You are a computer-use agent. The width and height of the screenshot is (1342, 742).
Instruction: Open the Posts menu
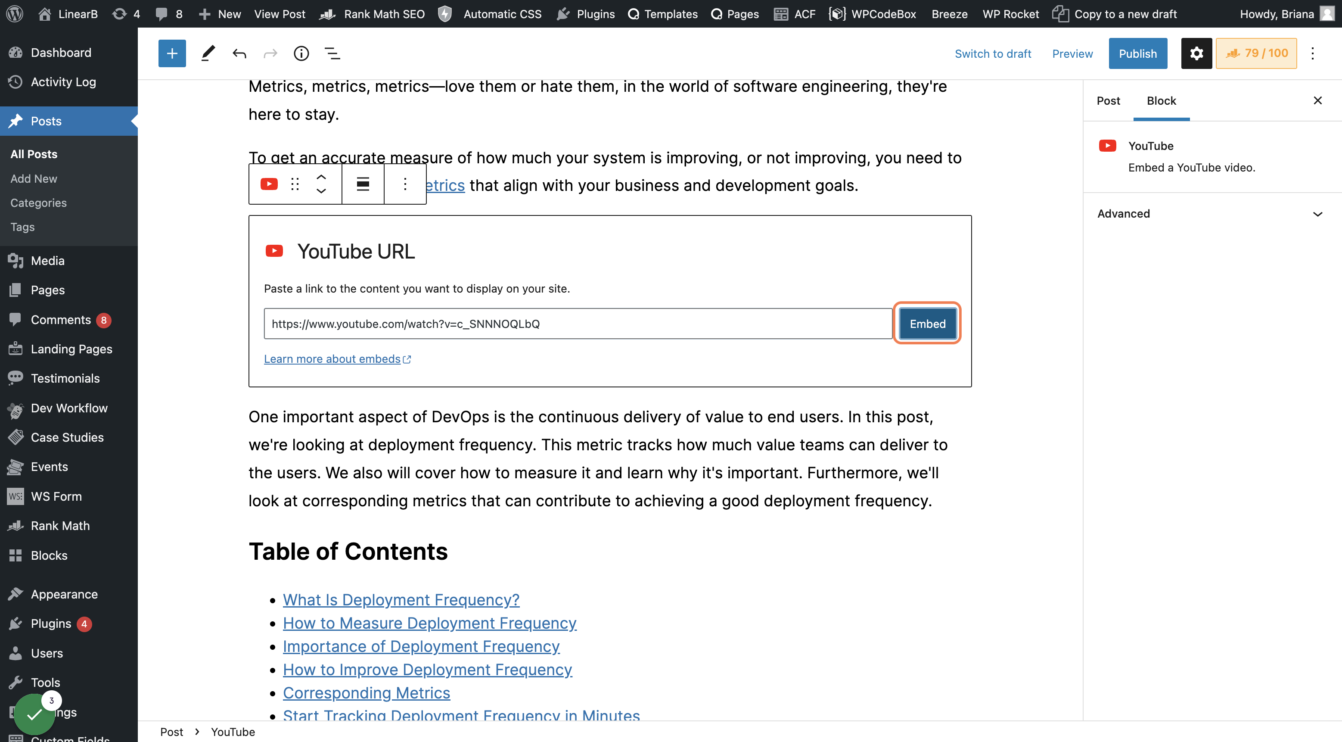[x=69, y=121]
